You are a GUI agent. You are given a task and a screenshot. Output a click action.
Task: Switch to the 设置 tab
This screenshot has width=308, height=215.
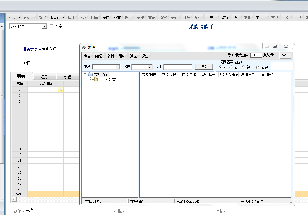coord(68,77)
